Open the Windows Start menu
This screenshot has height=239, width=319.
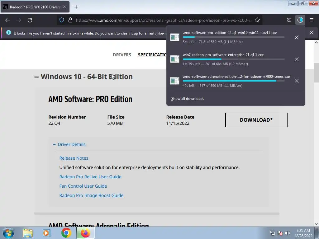click(8, 233)
